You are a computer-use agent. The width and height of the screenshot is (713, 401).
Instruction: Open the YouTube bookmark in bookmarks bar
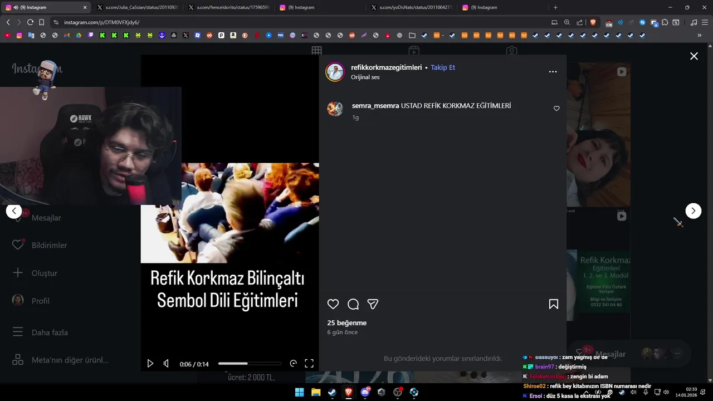[7, 35]
